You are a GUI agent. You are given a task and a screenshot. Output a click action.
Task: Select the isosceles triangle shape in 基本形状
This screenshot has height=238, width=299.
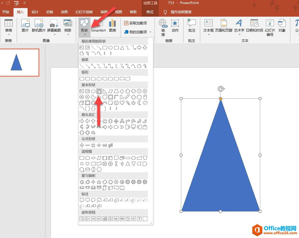(99, 91)
